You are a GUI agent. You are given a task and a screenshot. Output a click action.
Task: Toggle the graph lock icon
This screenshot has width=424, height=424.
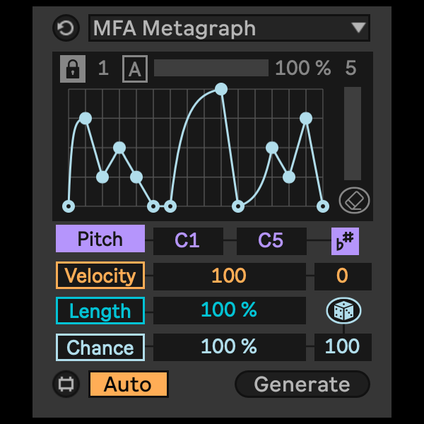click(x=73, y=69)
